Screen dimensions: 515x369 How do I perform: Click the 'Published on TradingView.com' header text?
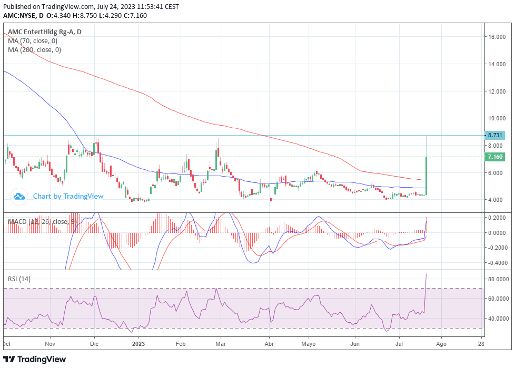(91, 6)
